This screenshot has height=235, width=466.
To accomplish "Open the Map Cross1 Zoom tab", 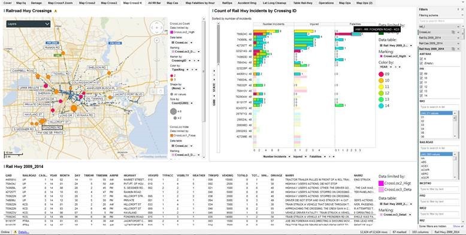I will 60,2.
